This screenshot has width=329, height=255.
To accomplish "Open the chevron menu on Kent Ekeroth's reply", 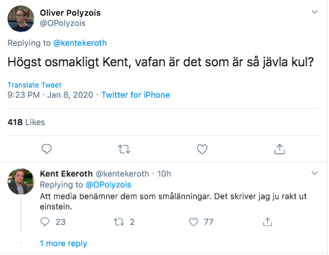I will [315, 173].
